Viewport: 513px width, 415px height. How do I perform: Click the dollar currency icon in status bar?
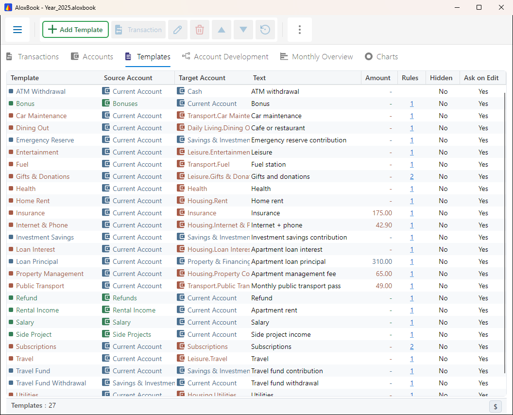coord(496,406)
